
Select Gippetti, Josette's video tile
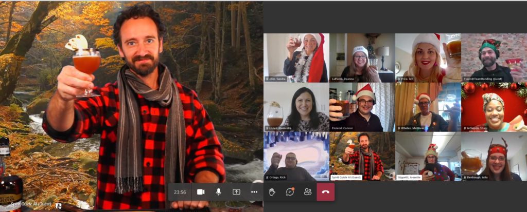click(427, 156)
